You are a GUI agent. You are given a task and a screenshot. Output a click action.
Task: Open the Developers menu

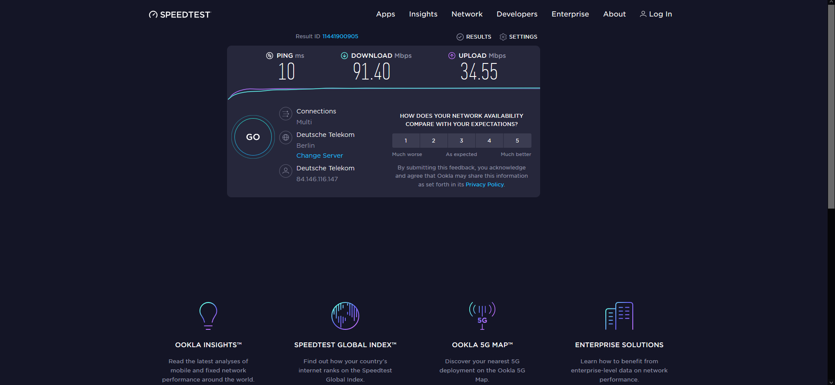point(517,14)
